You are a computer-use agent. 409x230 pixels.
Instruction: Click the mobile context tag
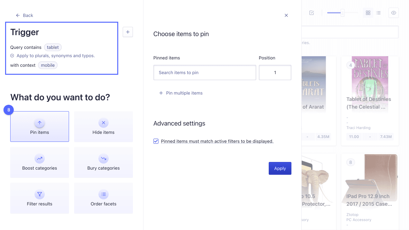coord(48,65)
